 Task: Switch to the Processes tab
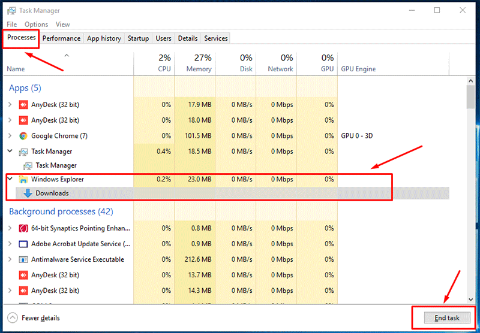point(22,38)
